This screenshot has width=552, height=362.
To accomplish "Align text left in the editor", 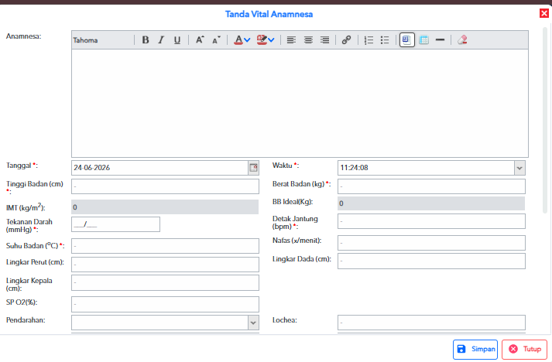I will [291, 40].
